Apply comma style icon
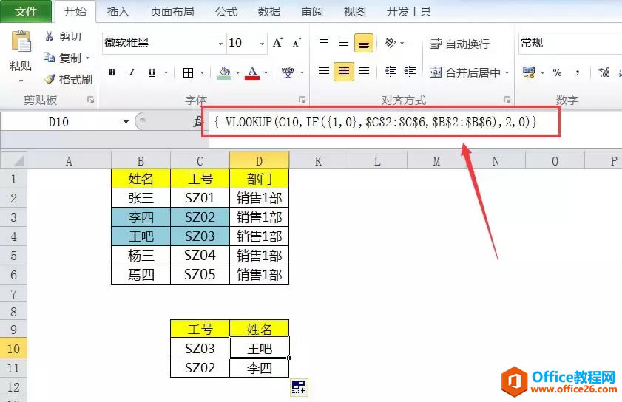Screen dimensions: 622x402 click(x=578, y=72)
